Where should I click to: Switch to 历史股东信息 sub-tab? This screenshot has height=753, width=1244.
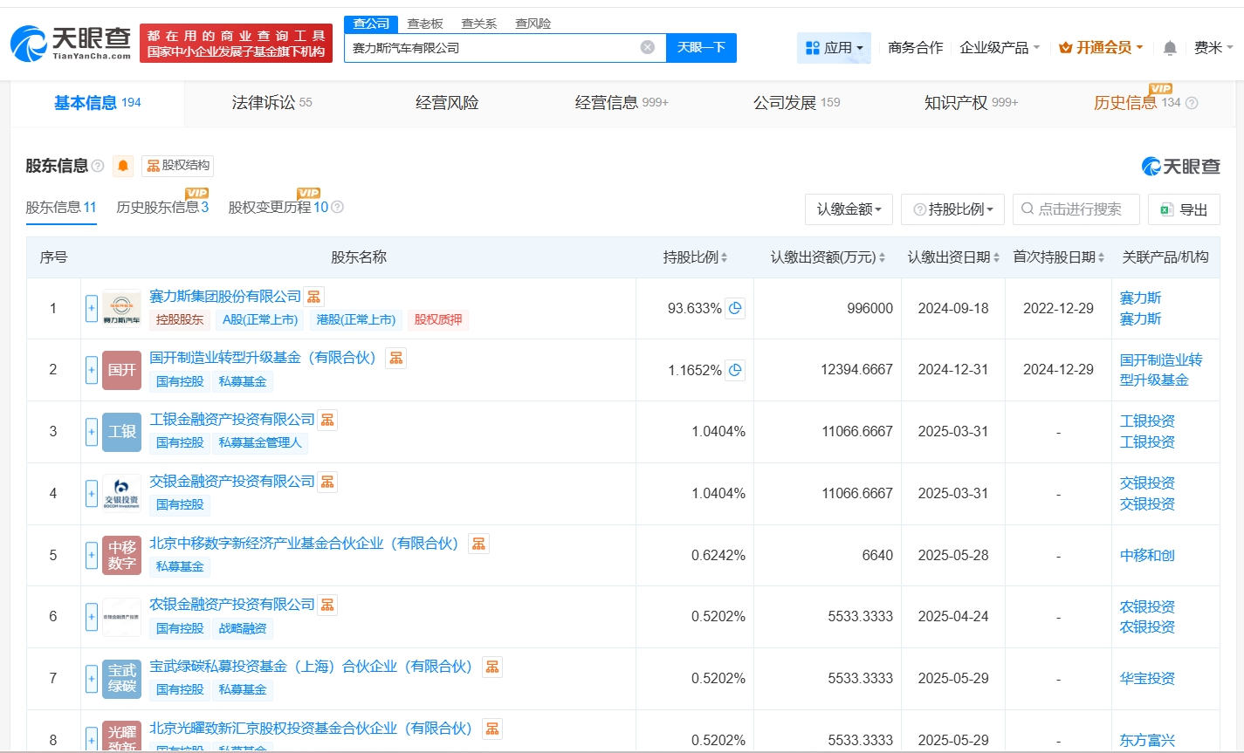click(162, 208)
